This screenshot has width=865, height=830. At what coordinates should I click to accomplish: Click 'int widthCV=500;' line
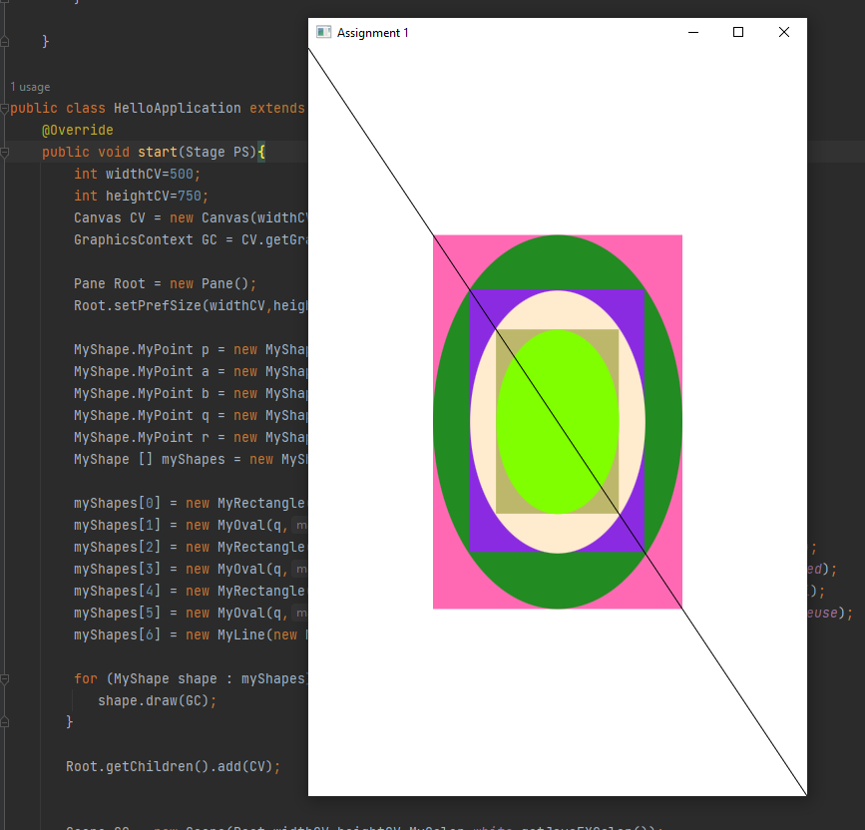tap(138, 175)
